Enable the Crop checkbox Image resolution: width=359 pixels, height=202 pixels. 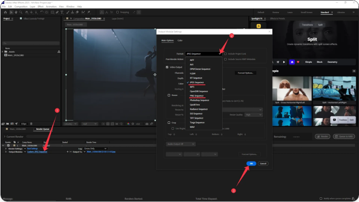[169, 122]
